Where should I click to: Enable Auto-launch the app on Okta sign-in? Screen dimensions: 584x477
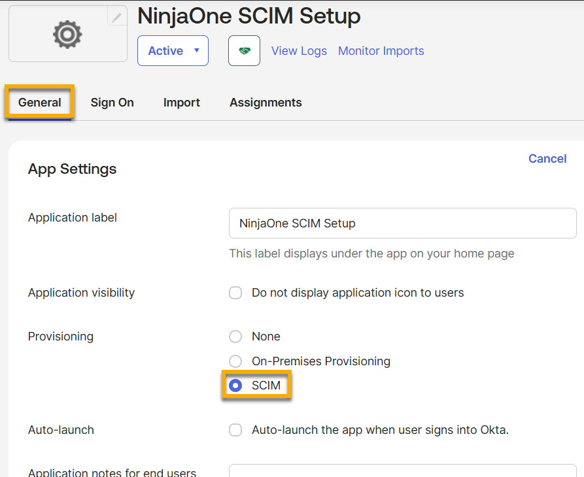coord(235,430)
